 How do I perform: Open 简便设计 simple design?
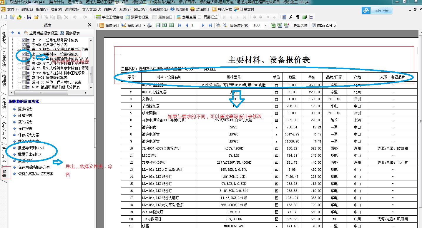point(109,25)
